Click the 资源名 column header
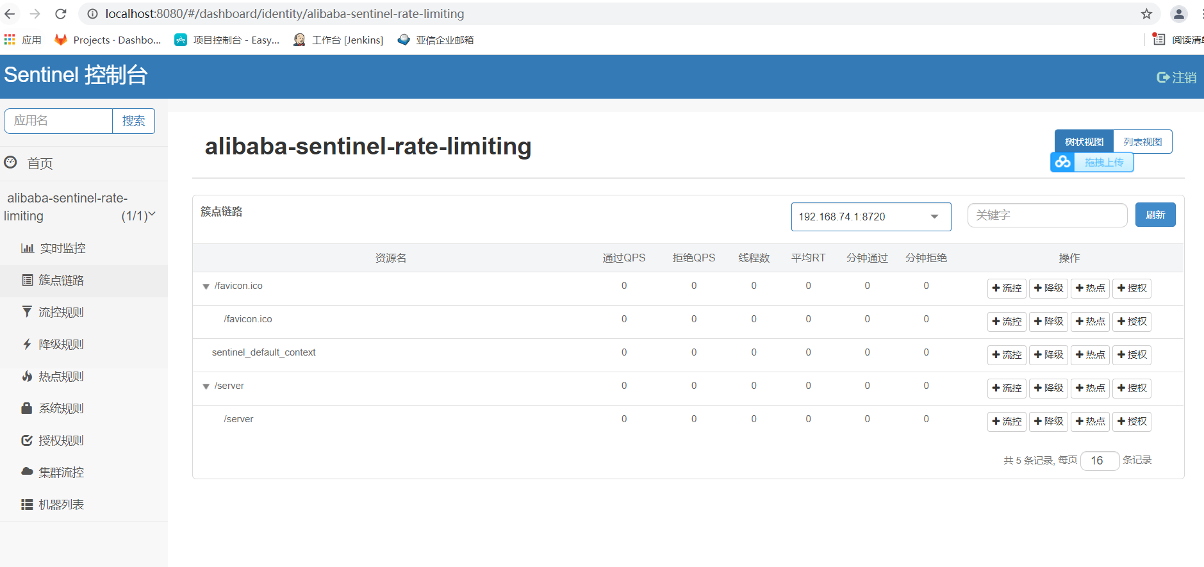The height and width of the screenshot is (567, 1204). tap(391, 258)
